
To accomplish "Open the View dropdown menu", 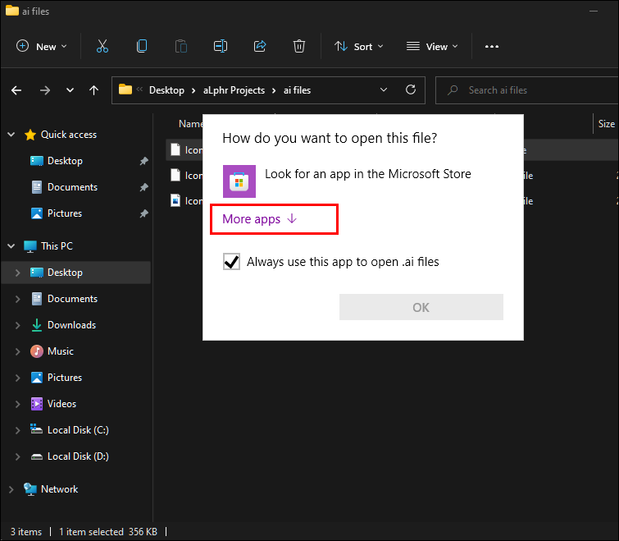I will 432,47.
